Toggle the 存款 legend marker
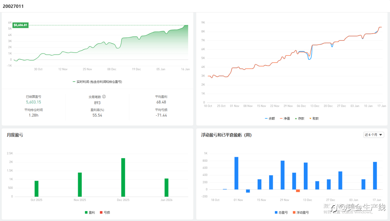 pyautogui.click(x=300, y=118)
